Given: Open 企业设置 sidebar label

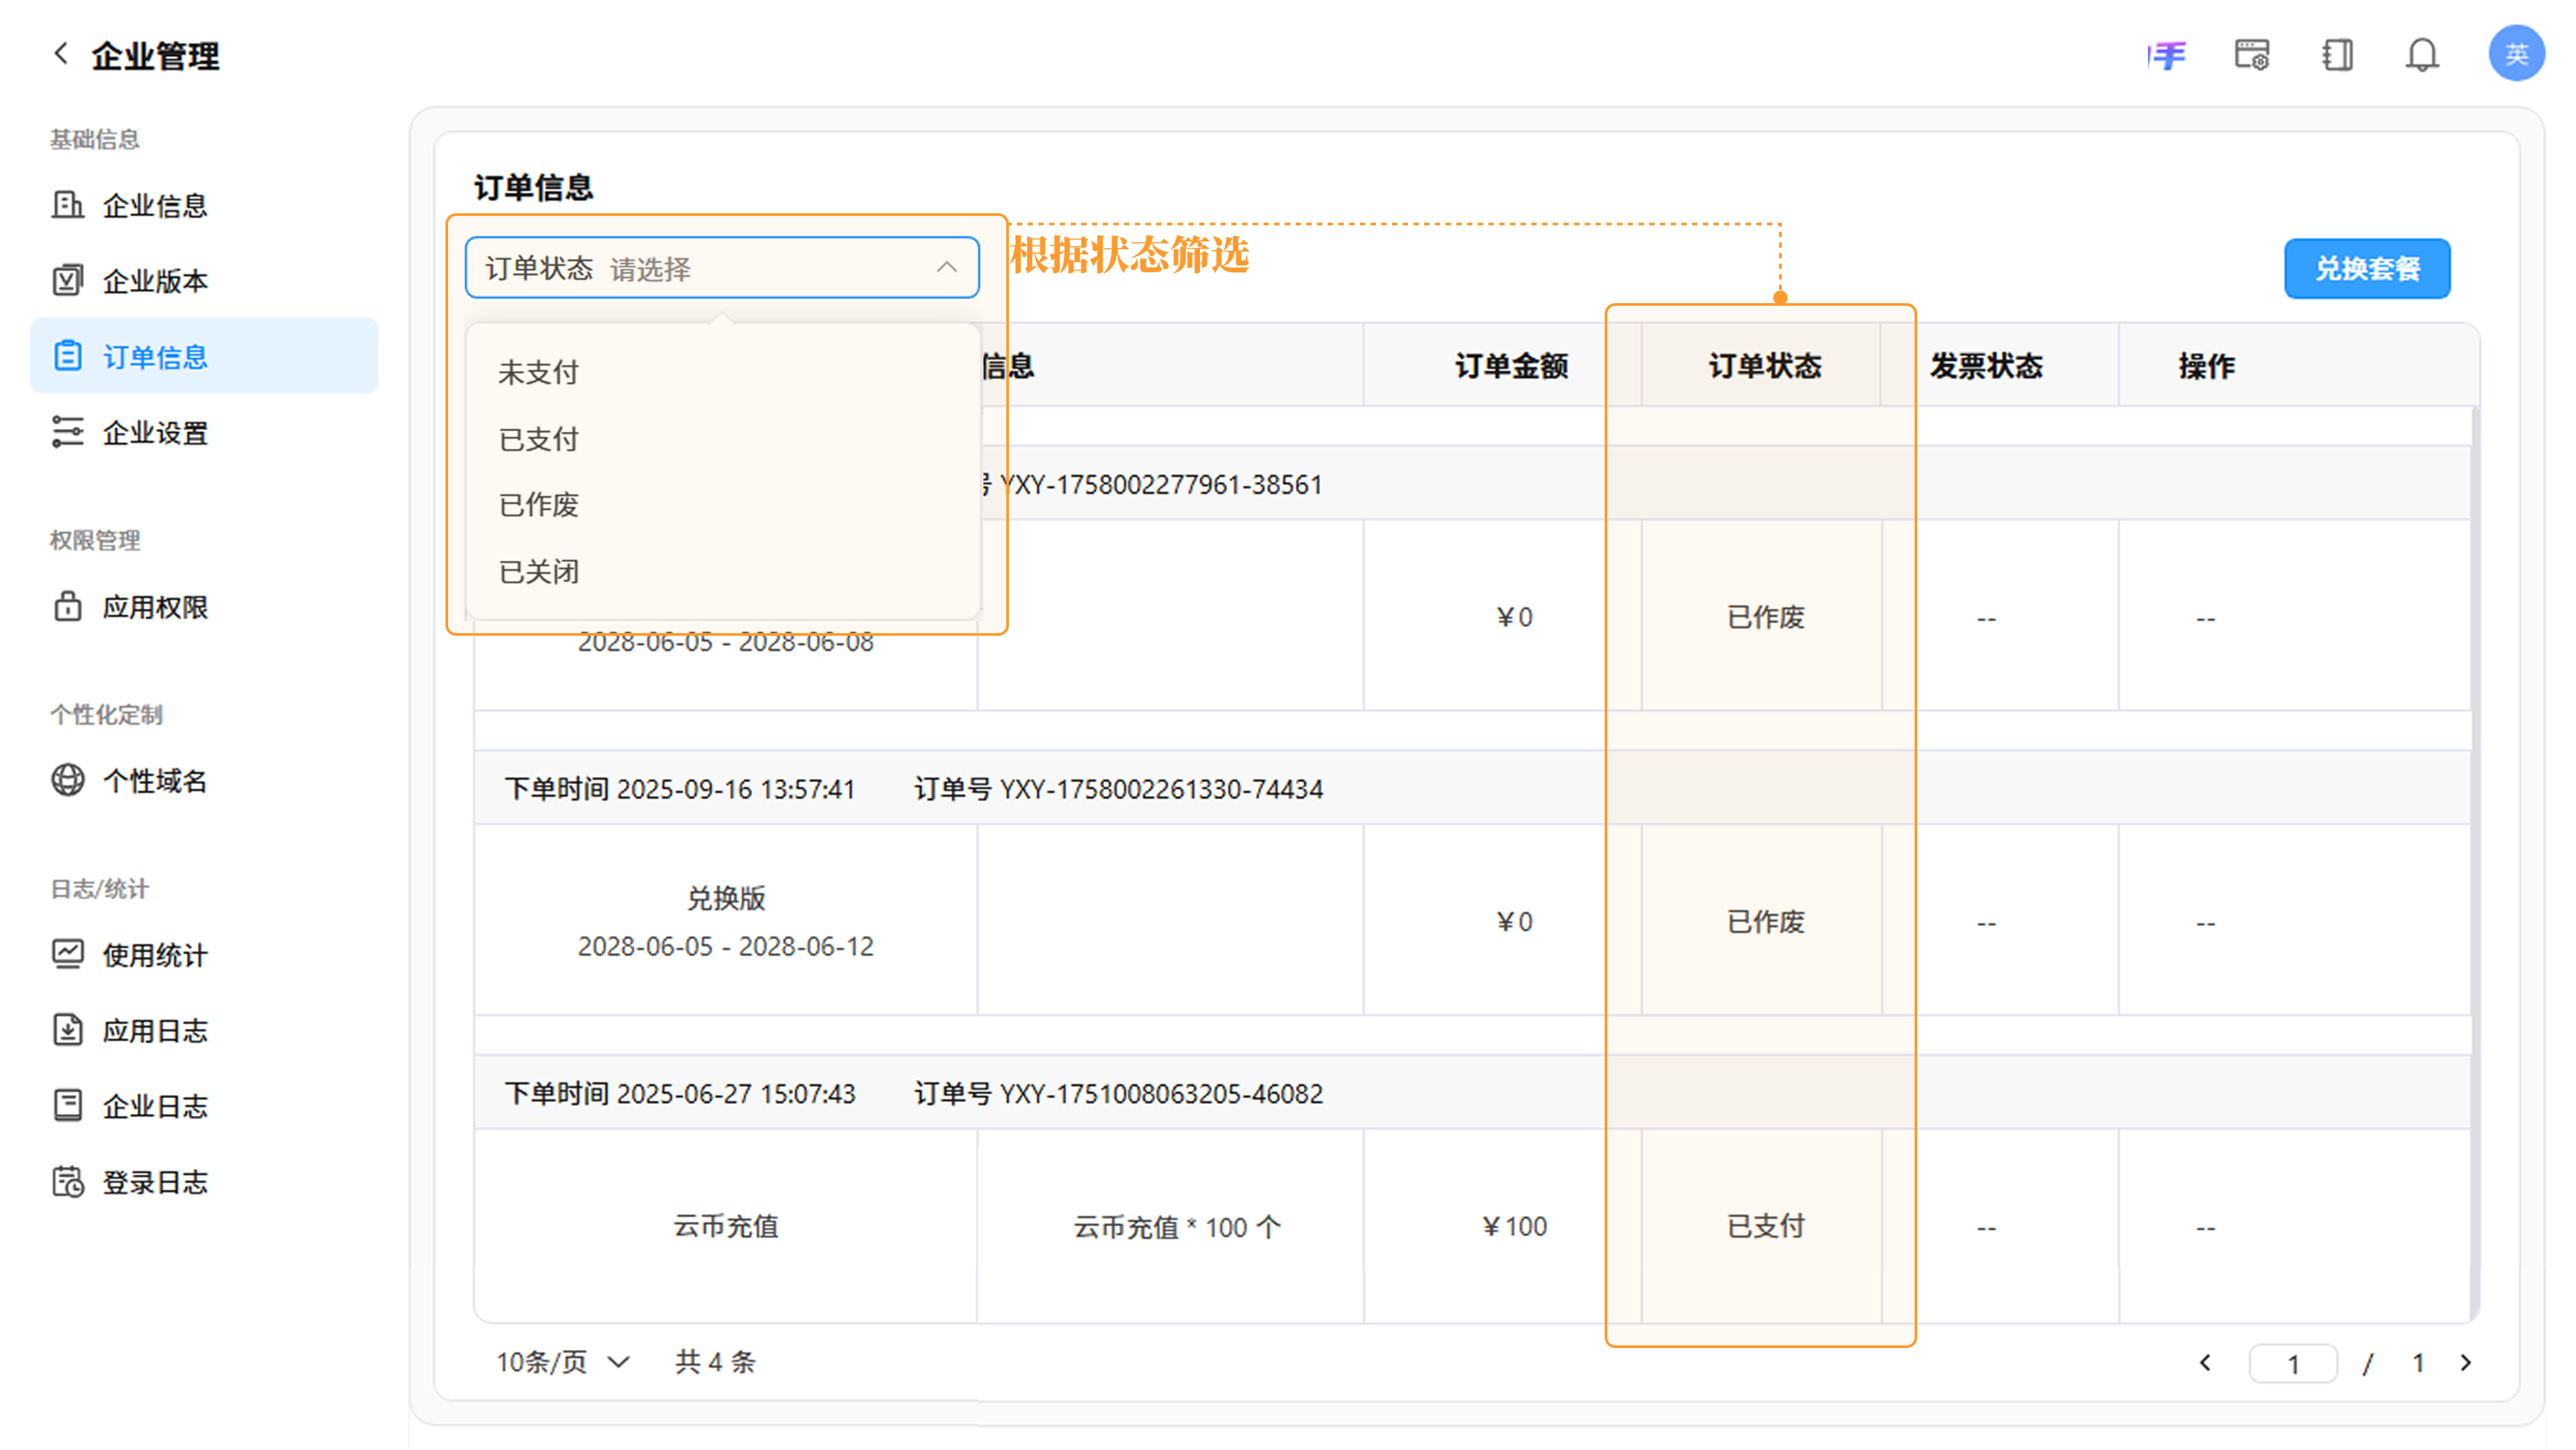Looking at the screenshot, I should click(x=155, y=433).
